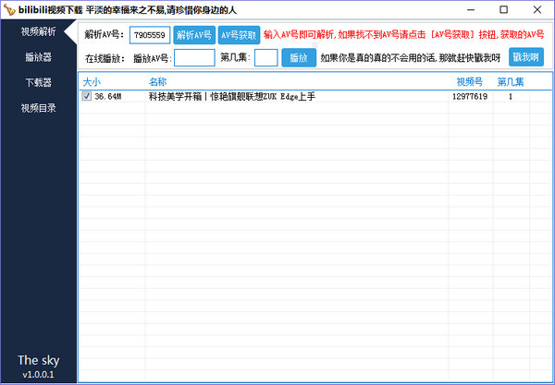Focus the 播放AV号 text box
This screenshot has width=555, height=385.
(x=193, y=57)
